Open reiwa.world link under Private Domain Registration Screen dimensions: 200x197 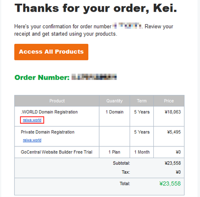pyautogui.click(x=32, y=140)
